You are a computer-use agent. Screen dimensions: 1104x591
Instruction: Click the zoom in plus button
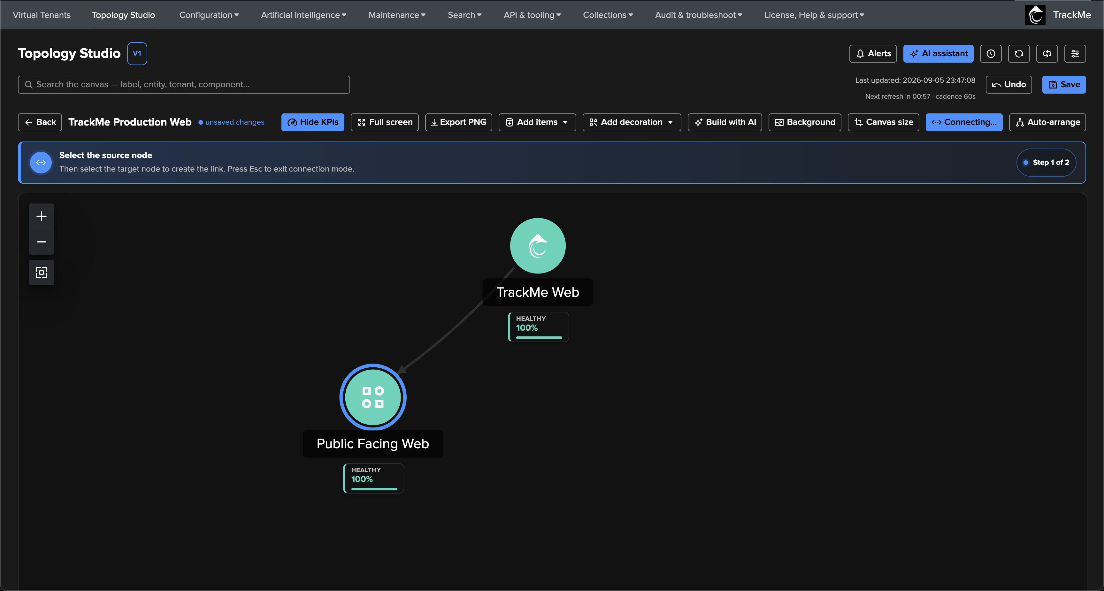tap(41, 216)
